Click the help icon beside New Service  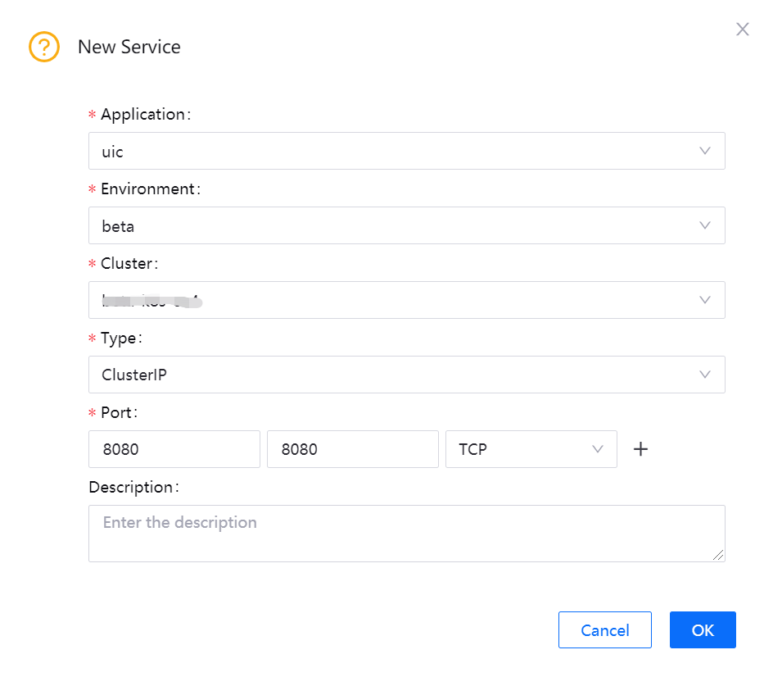click(x=44, y=48)
